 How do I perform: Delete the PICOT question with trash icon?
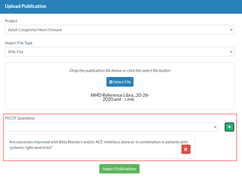click(186, 149)
